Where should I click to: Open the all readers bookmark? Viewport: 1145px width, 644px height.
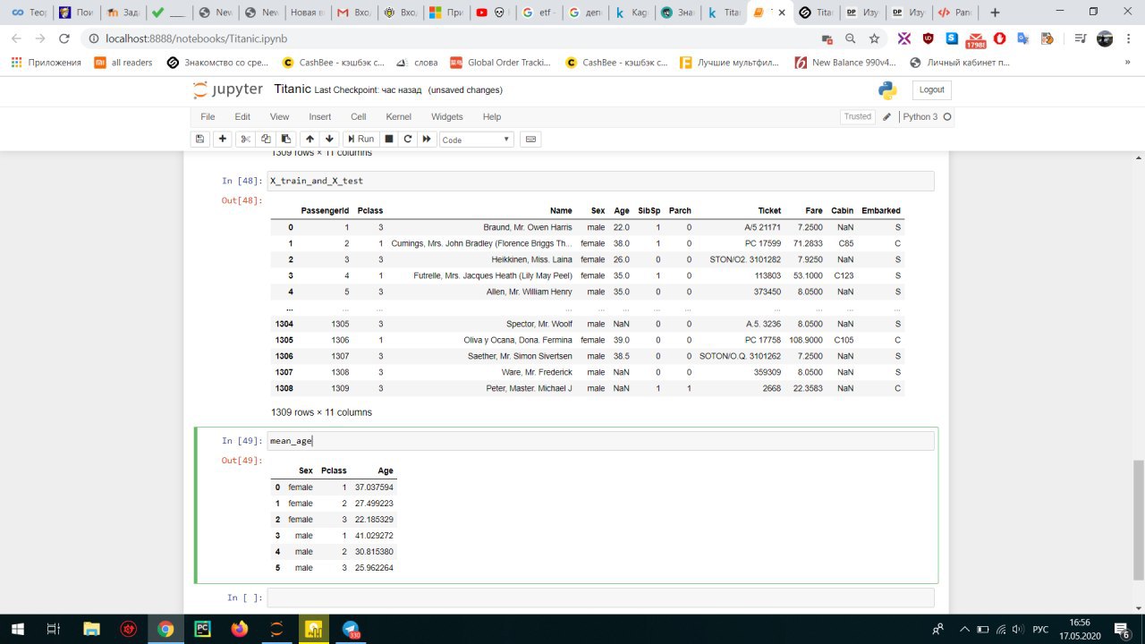click(x=123, y=63)
